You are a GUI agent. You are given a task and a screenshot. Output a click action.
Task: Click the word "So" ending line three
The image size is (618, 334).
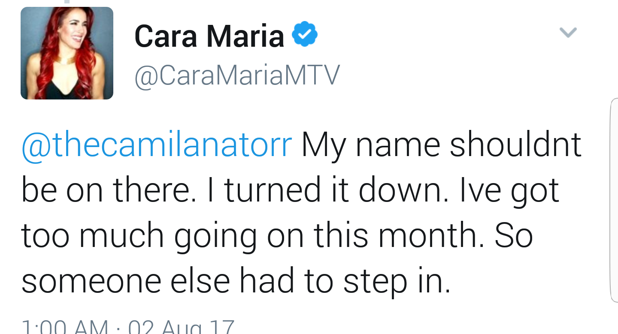click(514, 236)
